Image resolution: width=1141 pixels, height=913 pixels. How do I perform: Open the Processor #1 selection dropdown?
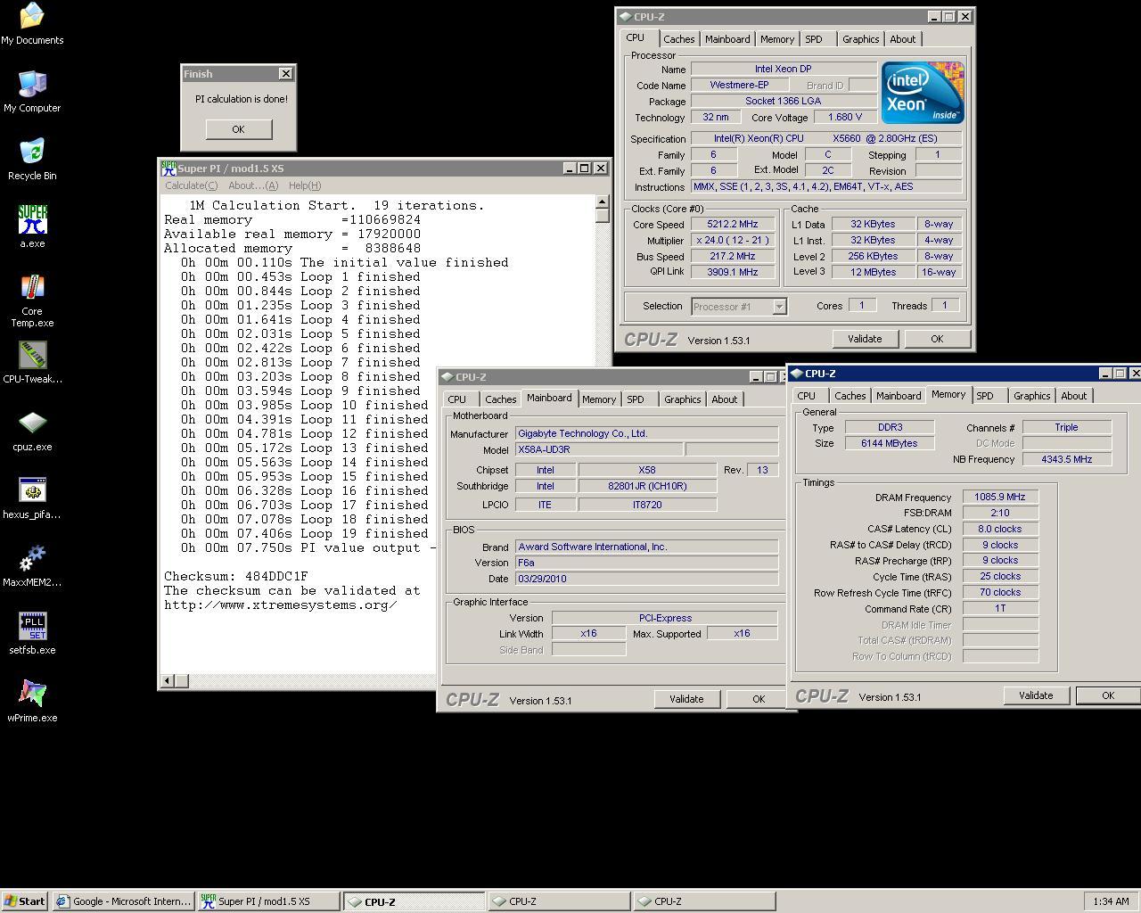[779, 307]
